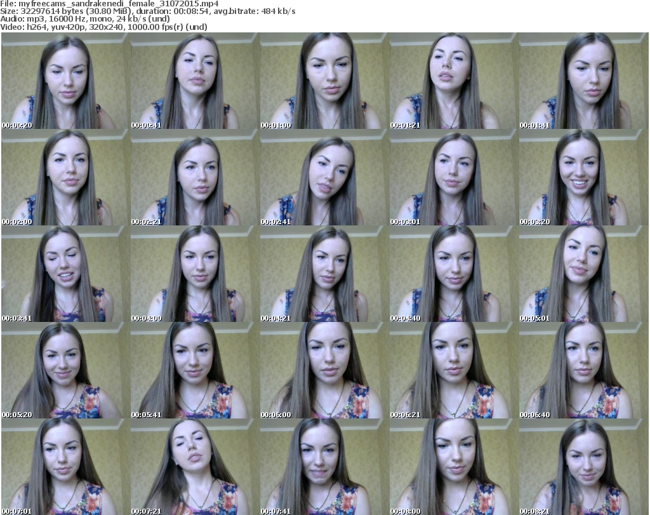This screenshot has height=515, width=650.
Task: Choose the frame stamped 00:01:21
Action: tap(454, 81)
